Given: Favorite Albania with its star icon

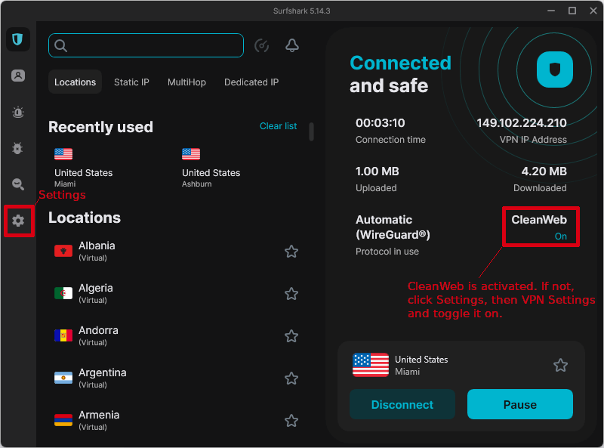Looking at the screenshot, I should coord(291,252).
